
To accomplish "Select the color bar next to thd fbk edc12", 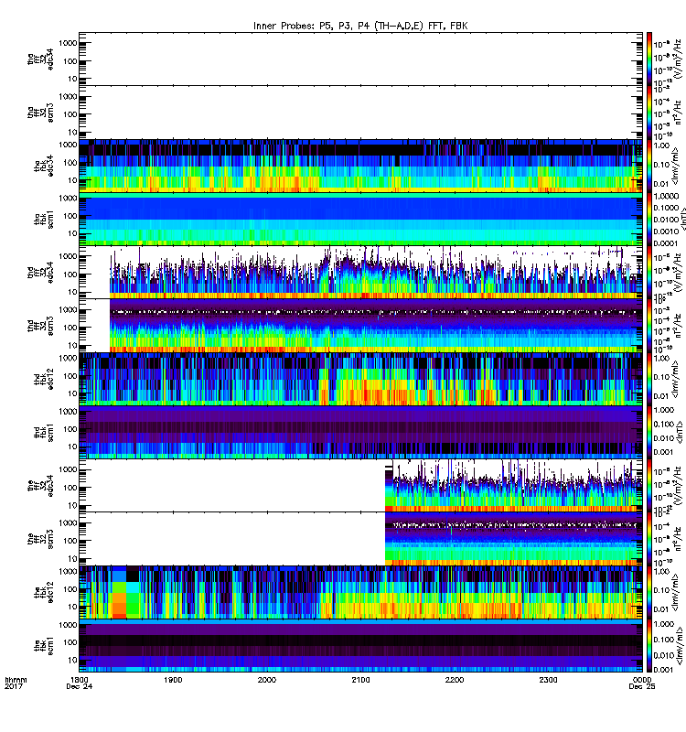I will (x=649, y=379).
